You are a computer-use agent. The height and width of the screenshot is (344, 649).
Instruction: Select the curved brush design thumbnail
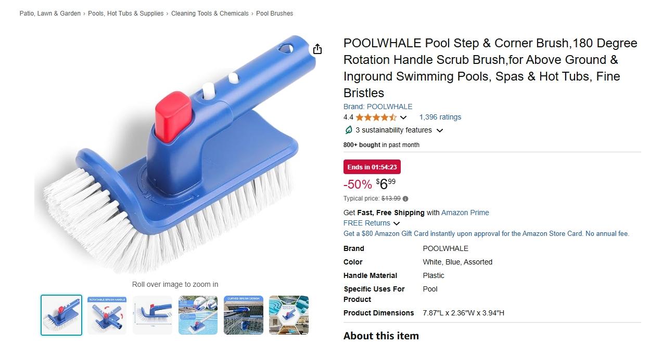[243, 315]
